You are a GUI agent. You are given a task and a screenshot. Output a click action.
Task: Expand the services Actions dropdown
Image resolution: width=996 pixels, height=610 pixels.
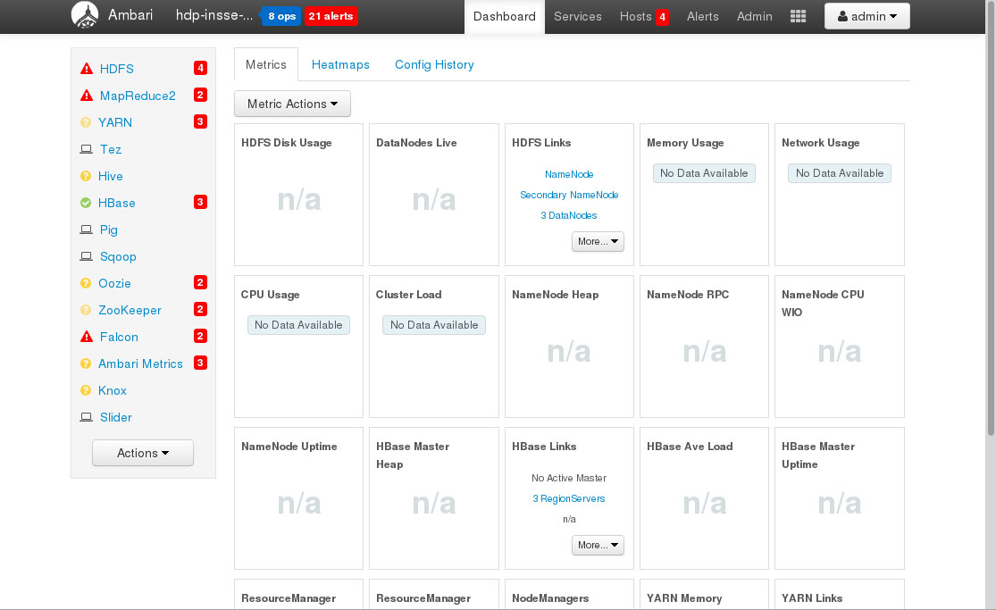[x=143, y=453]
